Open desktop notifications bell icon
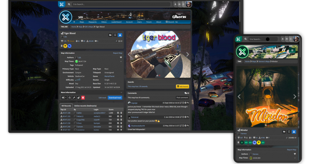This screenshot has height=164, width=313. (175, 4)
